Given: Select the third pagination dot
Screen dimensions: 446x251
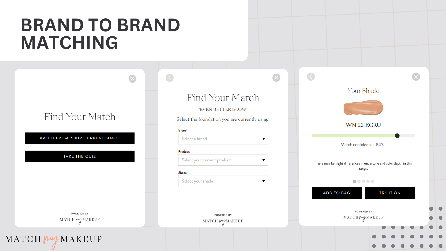Looking at the screenshot, I should [363, 181].
